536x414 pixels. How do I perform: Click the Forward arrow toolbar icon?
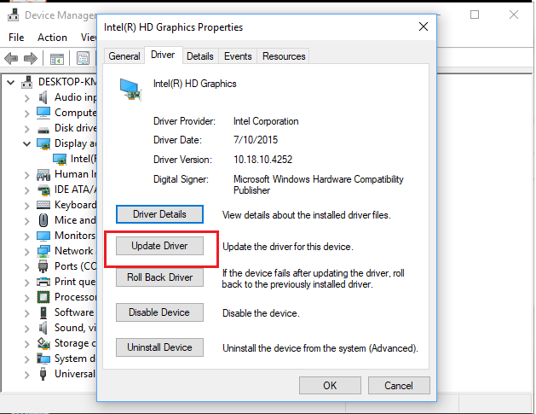pos(32,59)
